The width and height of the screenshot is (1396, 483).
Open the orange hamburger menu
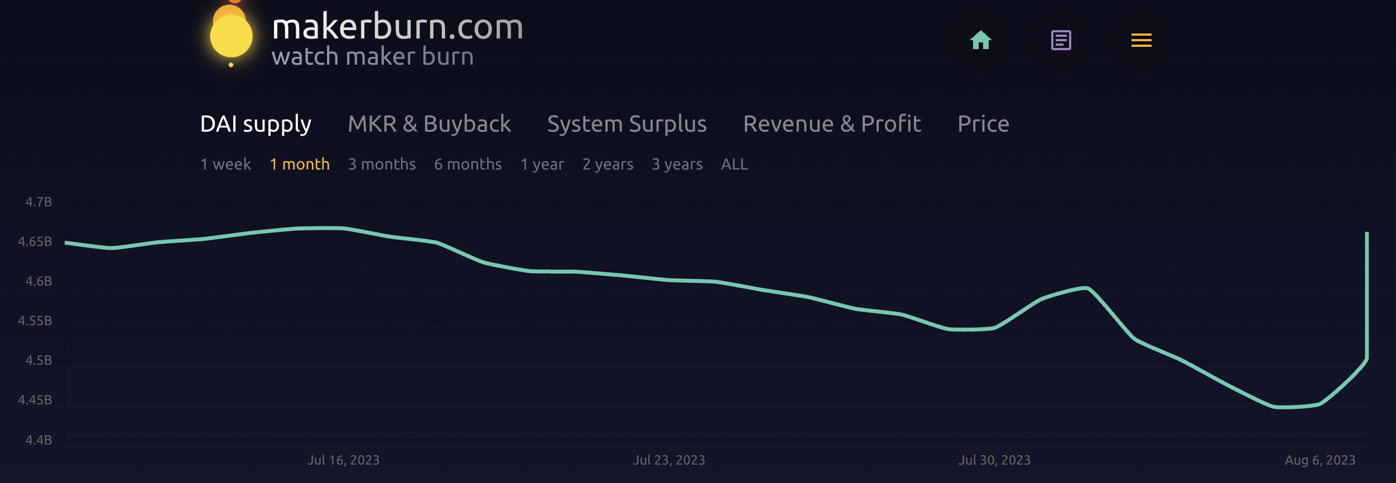click(1141, 40)
